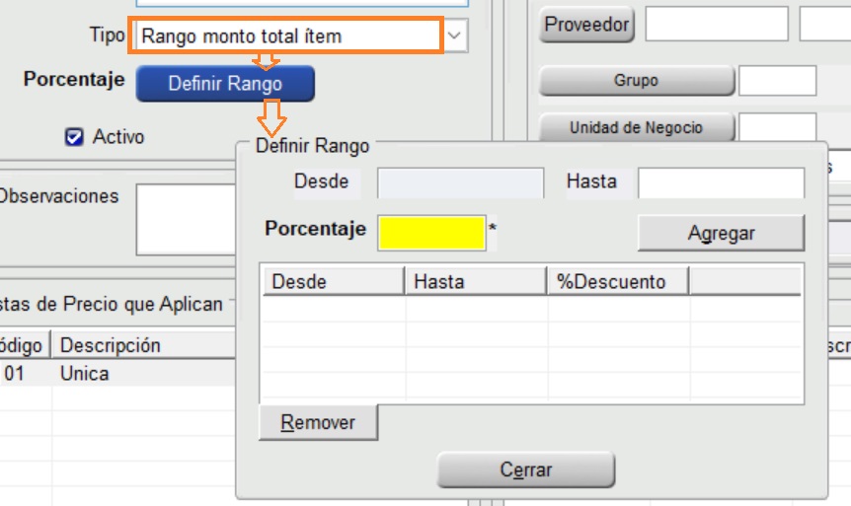The image size is (851, 506).
Task: Click the 'Rango monto total ítem' combo box
Action: click(286, 36)
